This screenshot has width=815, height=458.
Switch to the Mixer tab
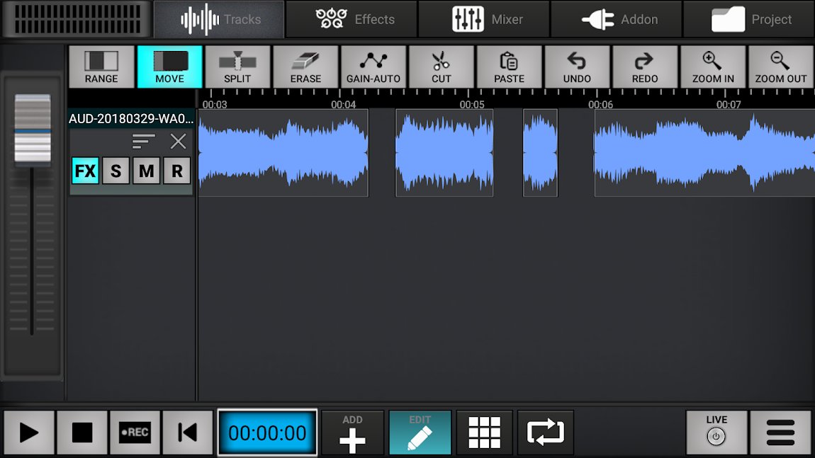pyautogui.click(x=484, y=19)
